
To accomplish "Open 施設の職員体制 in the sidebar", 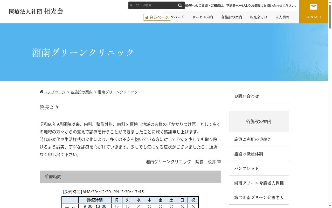I will (x=259, y=154).
